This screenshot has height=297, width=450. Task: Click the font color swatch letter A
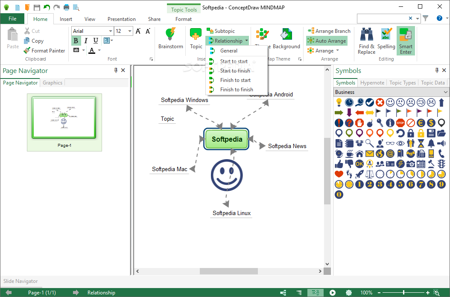92,50
